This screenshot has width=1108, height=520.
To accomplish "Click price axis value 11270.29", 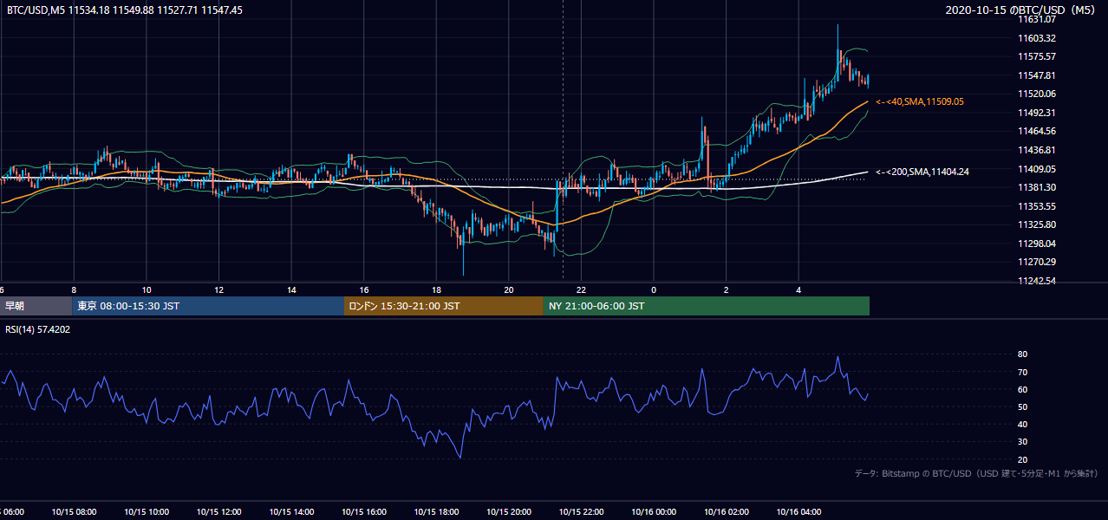I will click(x=1037, y=262).
